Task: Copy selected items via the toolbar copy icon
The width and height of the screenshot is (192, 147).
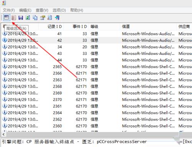Action: coord(35,18)
